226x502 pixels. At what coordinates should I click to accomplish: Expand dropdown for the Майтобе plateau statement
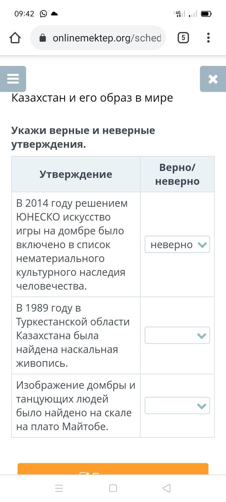point(177,406)
